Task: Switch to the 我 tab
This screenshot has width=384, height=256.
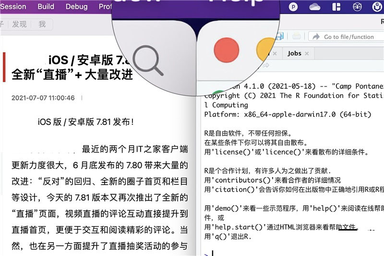Action: coord(42,24)
